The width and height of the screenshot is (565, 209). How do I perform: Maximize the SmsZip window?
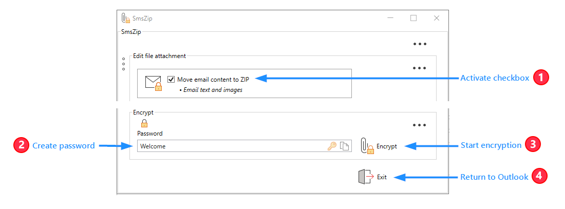coord(413,18)
